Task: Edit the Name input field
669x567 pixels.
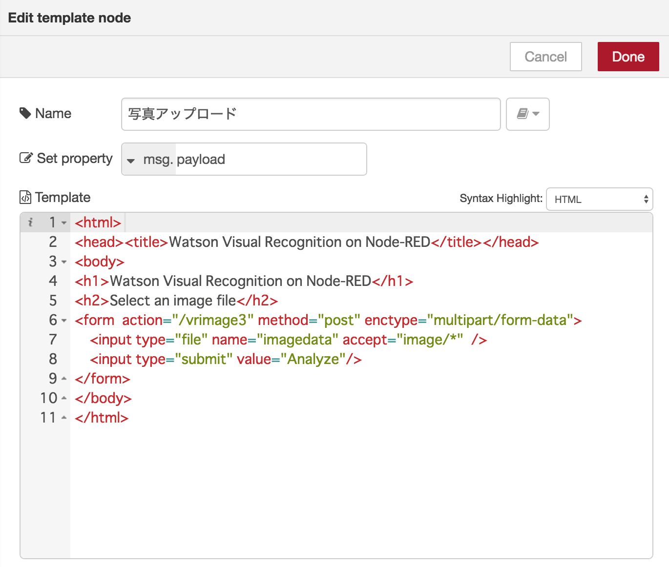Action: click(x=311, y=114)
